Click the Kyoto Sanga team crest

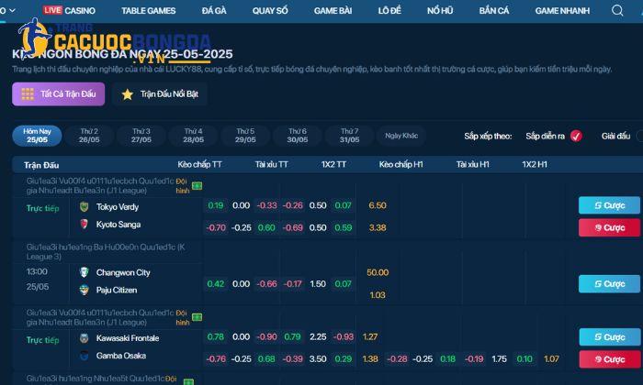[85, 225]
